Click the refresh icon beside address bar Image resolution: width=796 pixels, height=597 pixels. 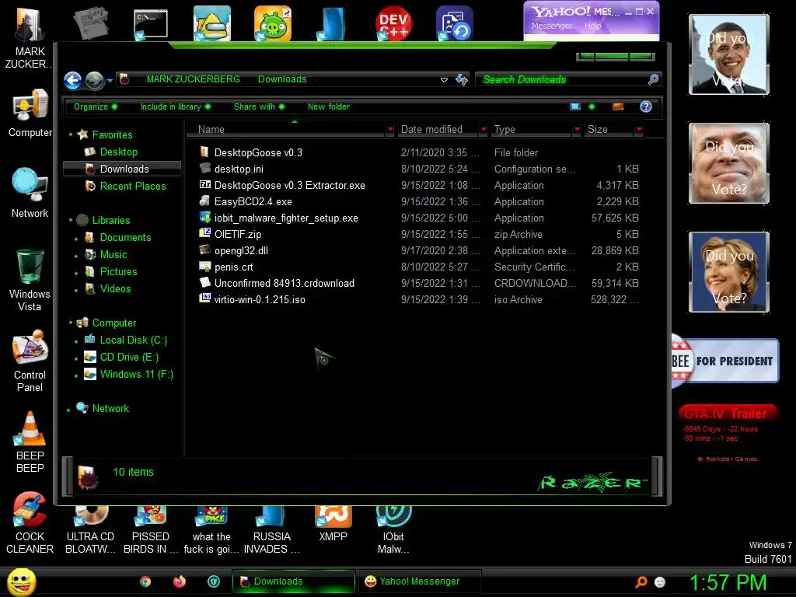(462, 79)
